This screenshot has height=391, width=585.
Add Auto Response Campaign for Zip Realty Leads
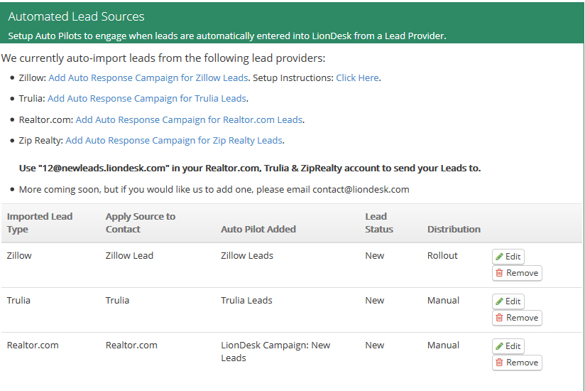[174, 141]
